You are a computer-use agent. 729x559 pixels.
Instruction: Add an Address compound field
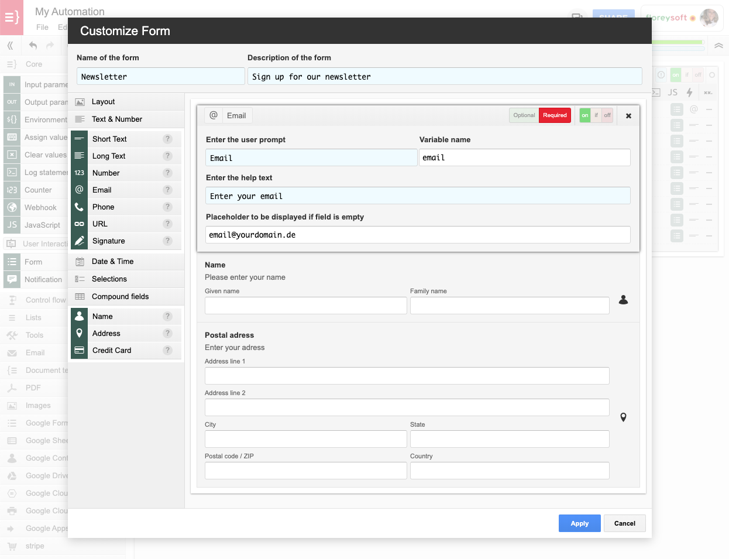click(x=126, y=333)
